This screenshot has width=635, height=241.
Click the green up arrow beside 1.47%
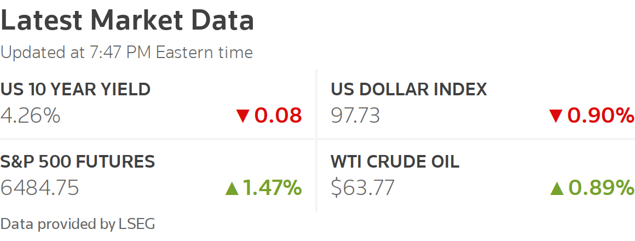232,188
